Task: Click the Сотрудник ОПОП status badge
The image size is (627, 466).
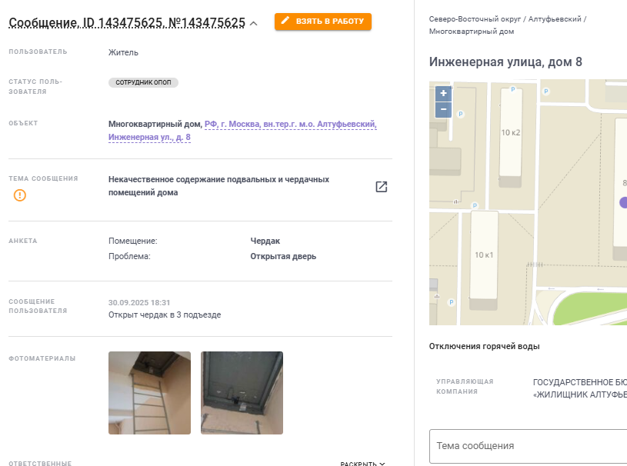Action: click(x=143, y=82)
